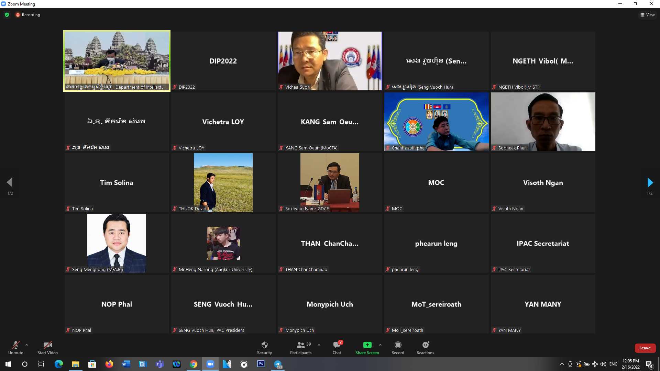Click the THAN ChanChamnab tile
This screenshot has width=660, height=371.
pyautogui.click(x=330, y=243)
